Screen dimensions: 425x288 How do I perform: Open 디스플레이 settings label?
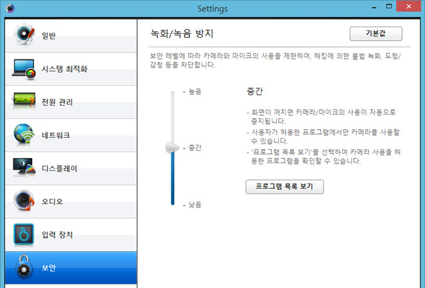pyautogui.click(x=59, y=169)
